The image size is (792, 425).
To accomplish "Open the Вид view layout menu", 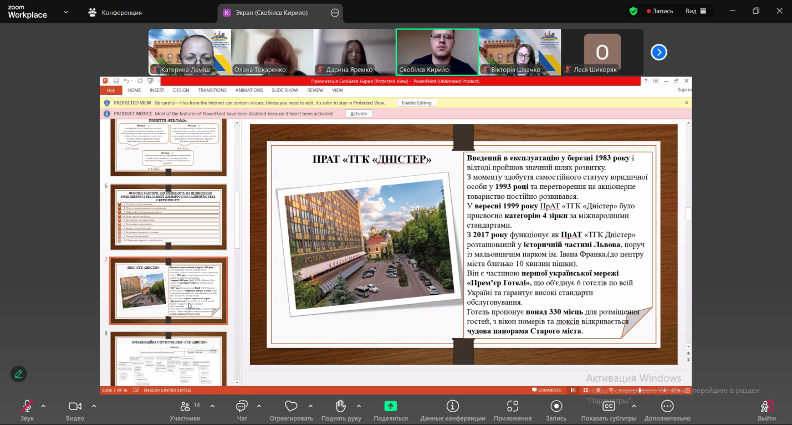I will 696,11.
